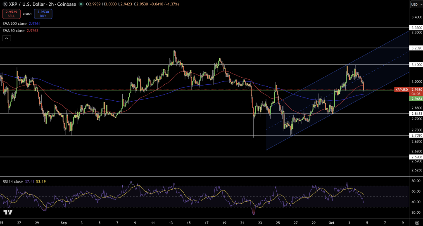This screenshot has height=226, width=423.
Task: Select the 3.3300 horizontal line price label
Action: [x=415, y=28]
